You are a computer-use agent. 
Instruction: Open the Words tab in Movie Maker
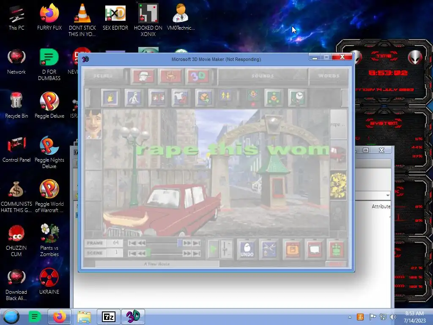coord(328,76)
